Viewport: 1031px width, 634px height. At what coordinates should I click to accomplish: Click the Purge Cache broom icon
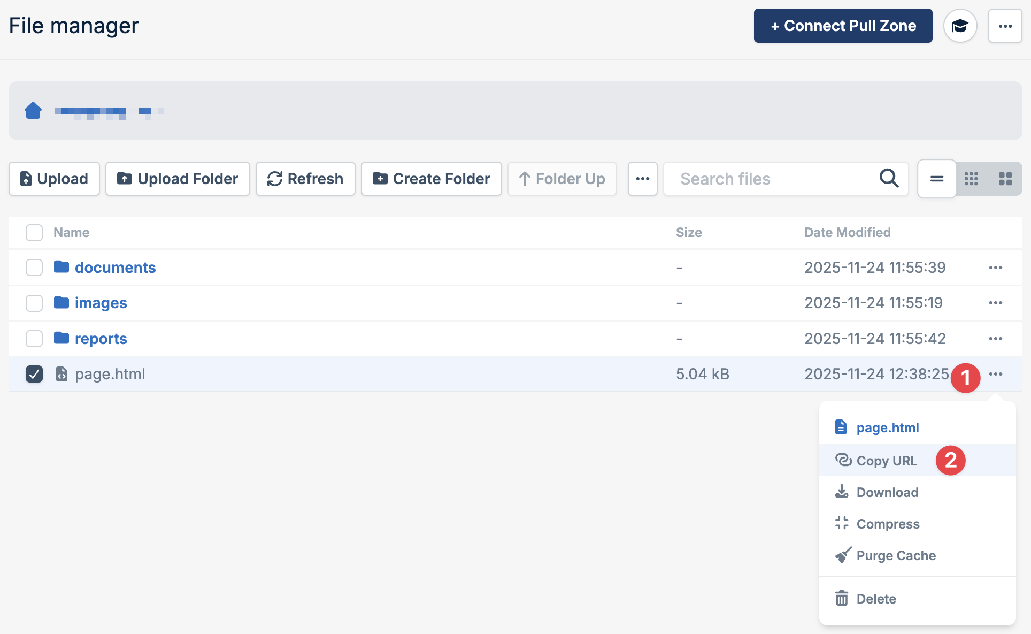tap(842, 555)
